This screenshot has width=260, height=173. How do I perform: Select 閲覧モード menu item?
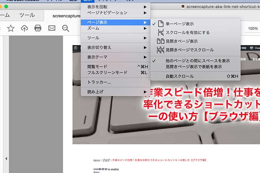[x=116, y=67]
